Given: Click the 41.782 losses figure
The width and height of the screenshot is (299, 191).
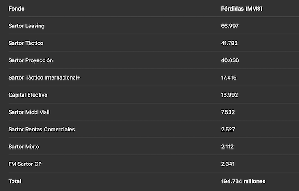Looking at the screenshot, I should (x=229, y=43).
